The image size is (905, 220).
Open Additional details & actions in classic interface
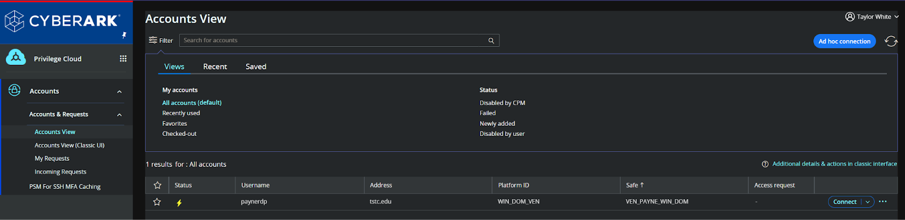pyautogui.click(x=835, y=164)
